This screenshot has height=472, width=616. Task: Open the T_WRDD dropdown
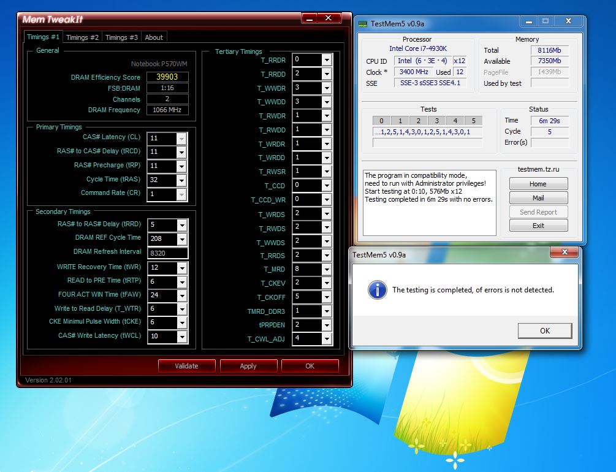327,158
